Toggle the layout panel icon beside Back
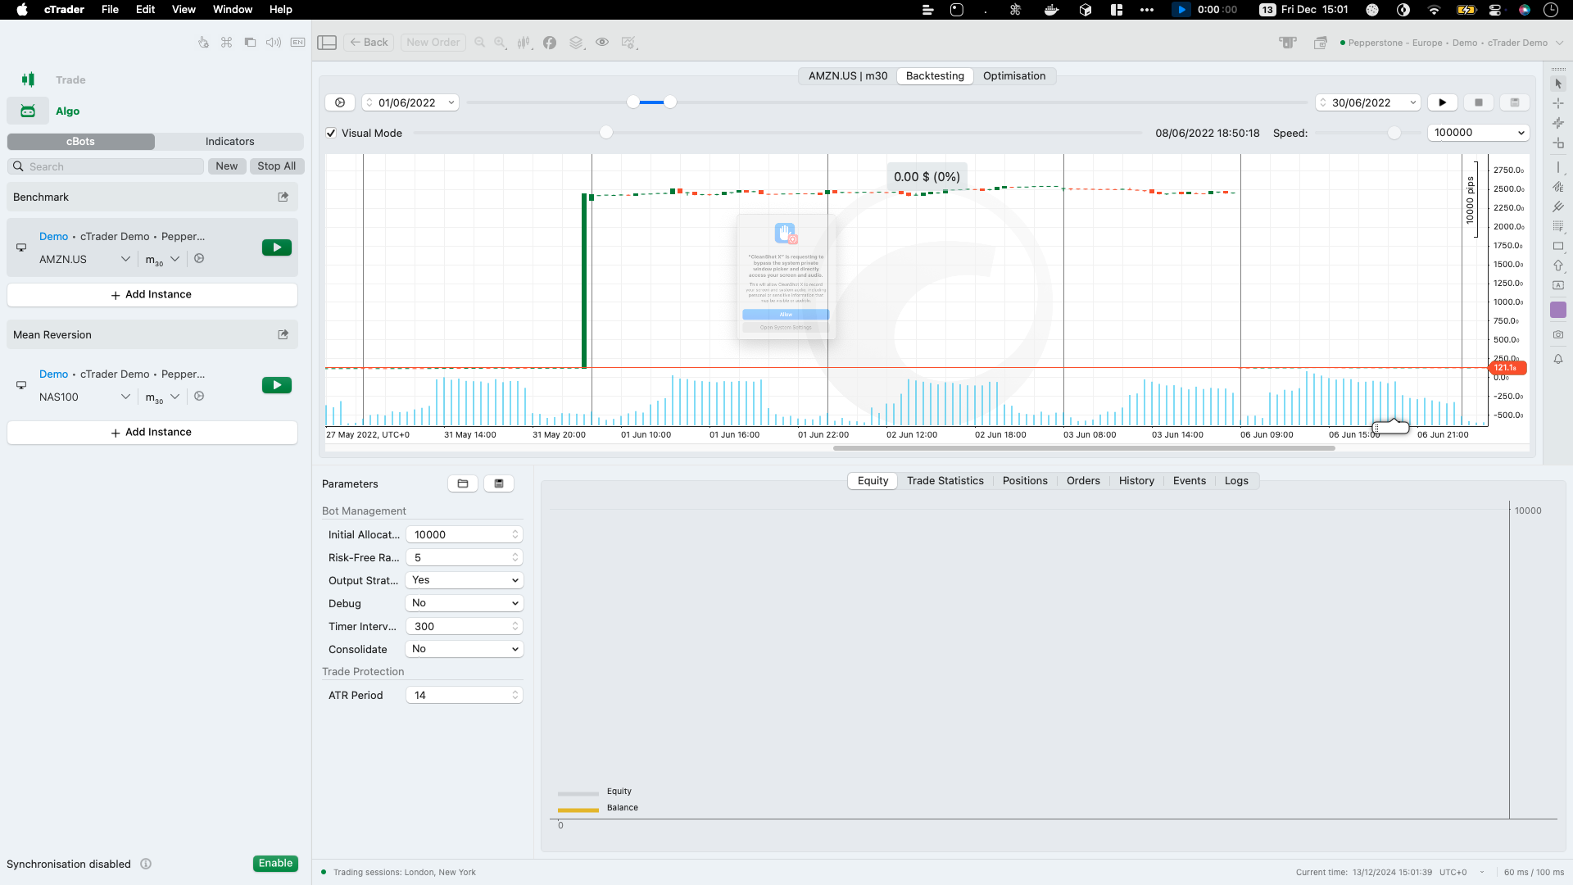The width and height of the screenshot is (1573, 885). coord(327,43)
